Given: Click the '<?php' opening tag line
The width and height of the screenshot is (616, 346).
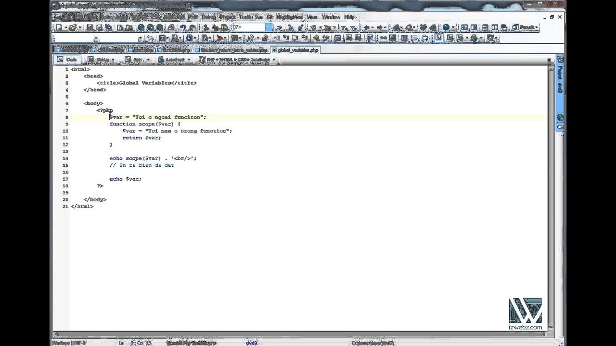Looking at the screenshot, I should pyautogui.click(x=104, y=110).
